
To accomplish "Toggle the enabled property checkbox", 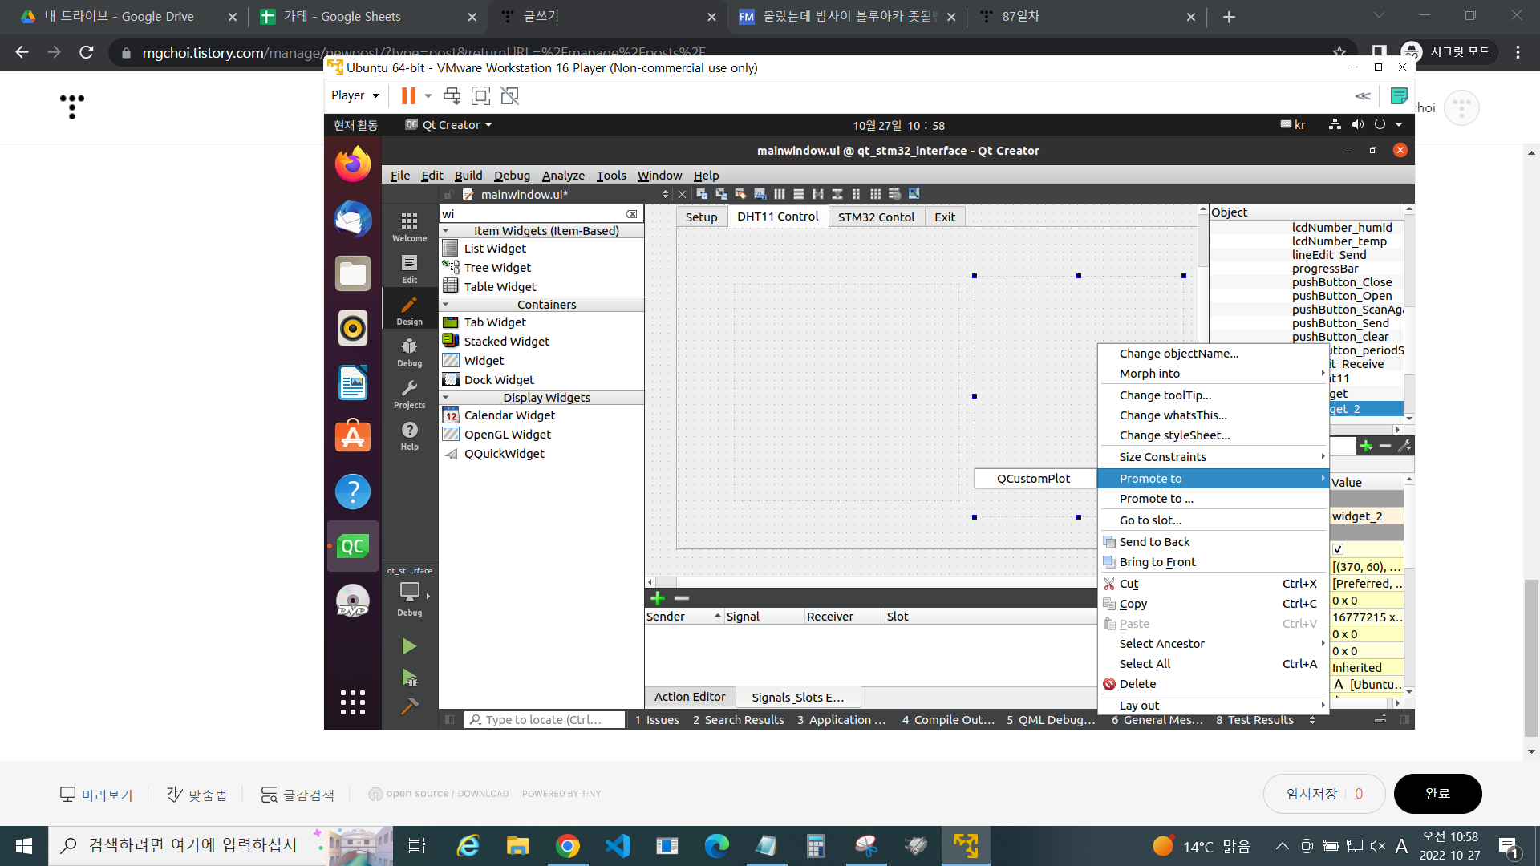I will coord(1338,549).
